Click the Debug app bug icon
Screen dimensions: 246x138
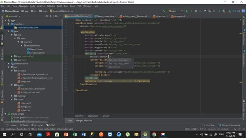click(196, 11)
